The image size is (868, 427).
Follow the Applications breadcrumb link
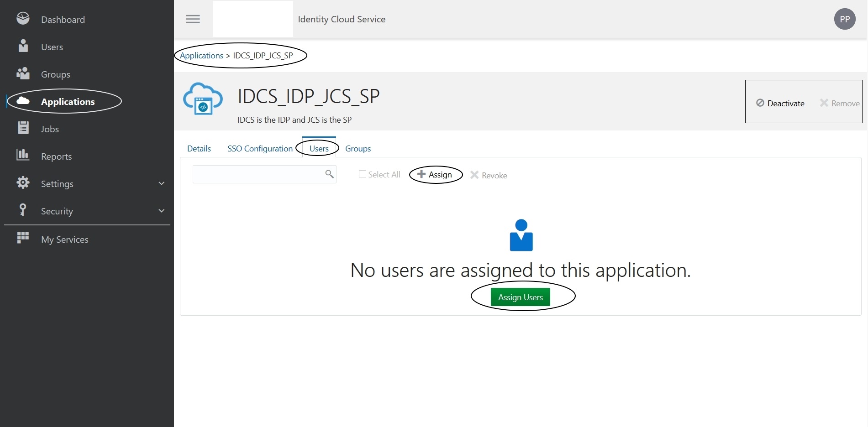(201, 55)
